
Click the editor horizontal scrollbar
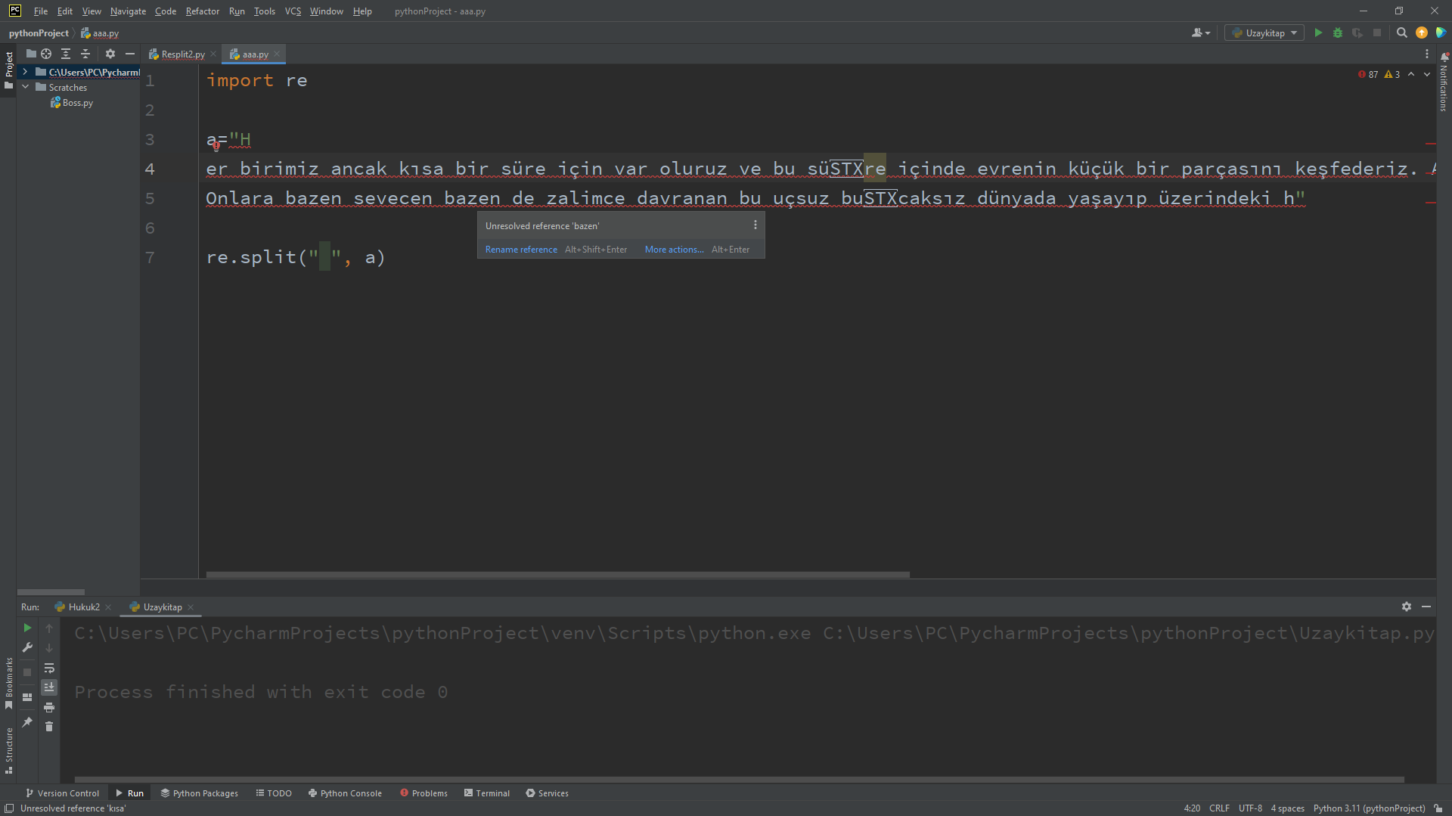point(557,575)
